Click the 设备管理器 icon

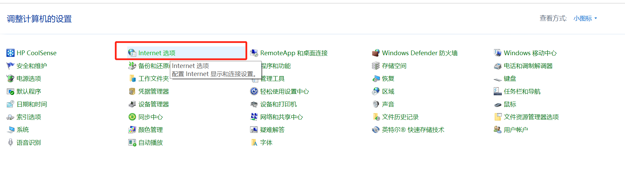pyautogui.click(x=132, y=104)
